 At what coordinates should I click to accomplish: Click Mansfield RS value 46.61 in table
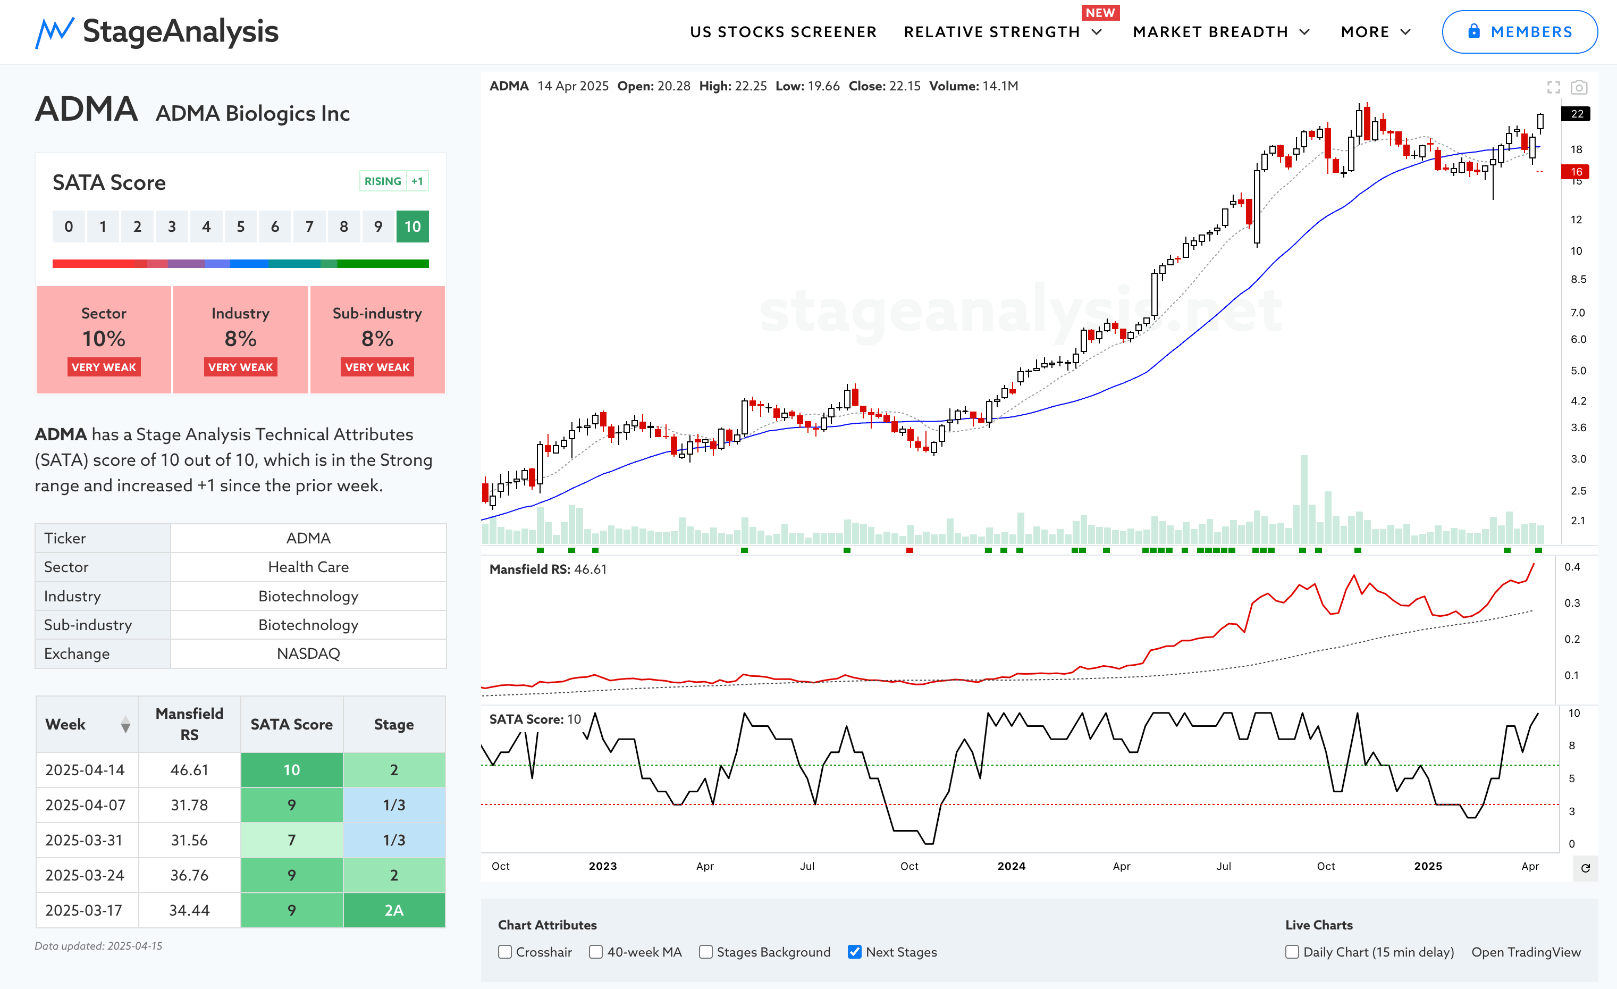pyautogui.click(x=189, y=770)
